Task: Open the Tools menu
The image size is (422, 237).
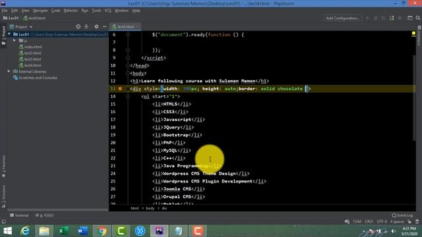Action: point(96,11)
